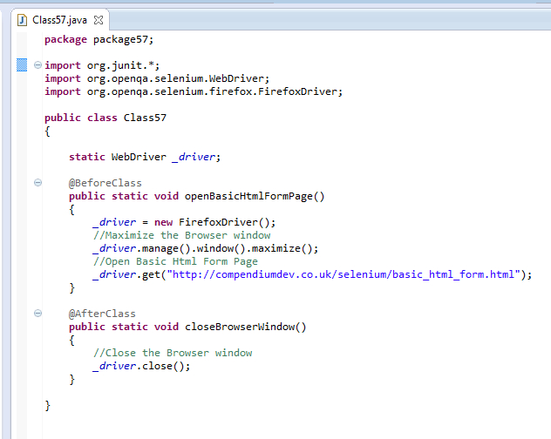Screen dimensions: 551x439
Task: Click the 'package package57;' line
Action: pos(99,40)
